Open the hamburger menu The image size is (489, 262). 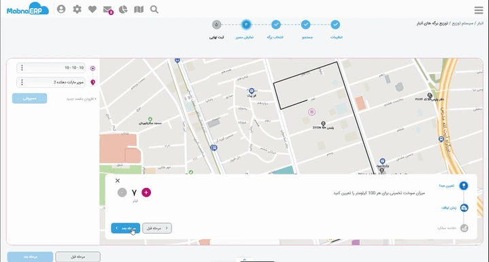coord(479,10)
